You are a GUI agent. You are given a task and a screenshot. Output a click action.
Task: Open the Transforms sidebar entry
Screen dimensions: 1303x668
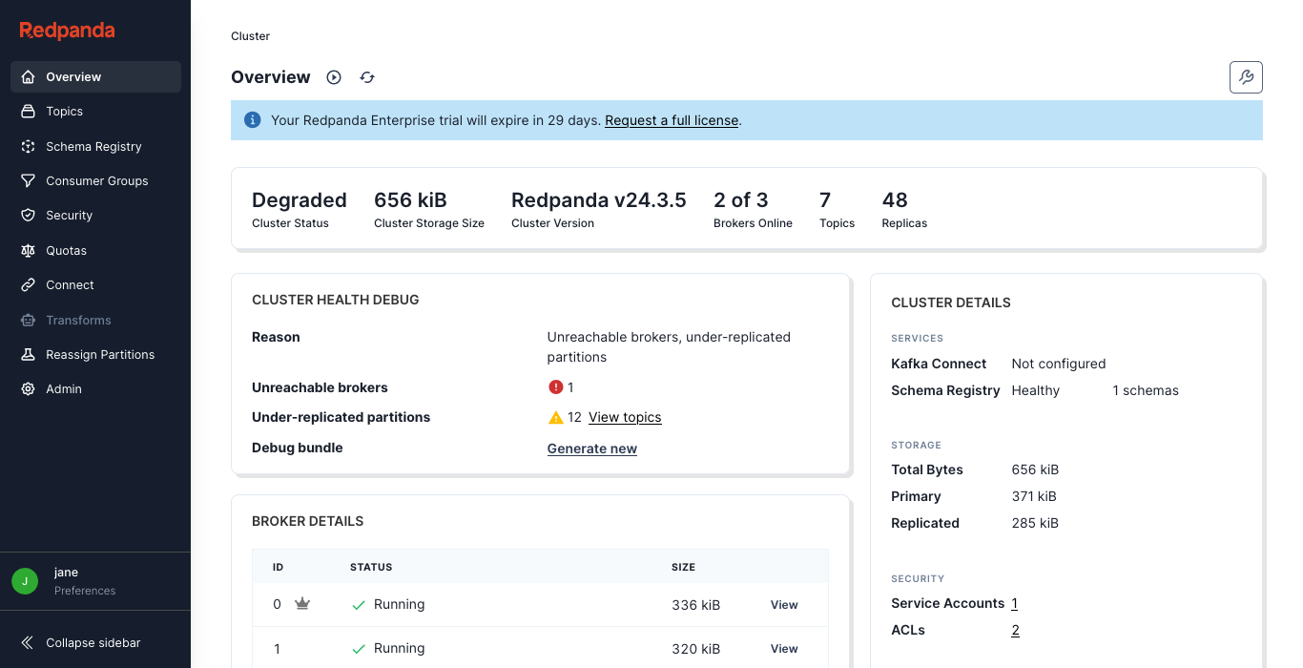click(x=79, y=320)
